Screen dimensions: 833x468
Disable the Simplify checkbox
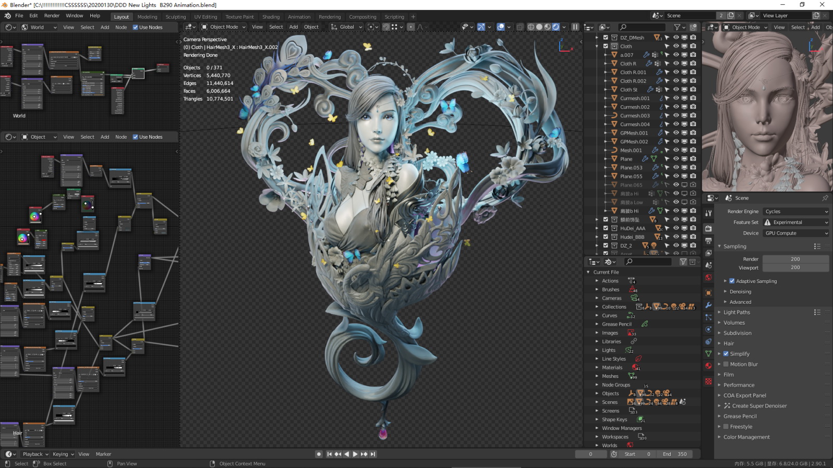[x=726, y=354]
